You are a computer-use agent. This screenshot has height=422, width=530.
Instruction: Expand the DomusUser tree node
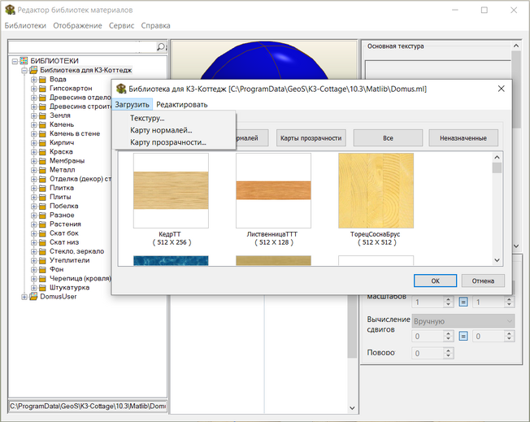pyautogui.click(x=24, y=297)
